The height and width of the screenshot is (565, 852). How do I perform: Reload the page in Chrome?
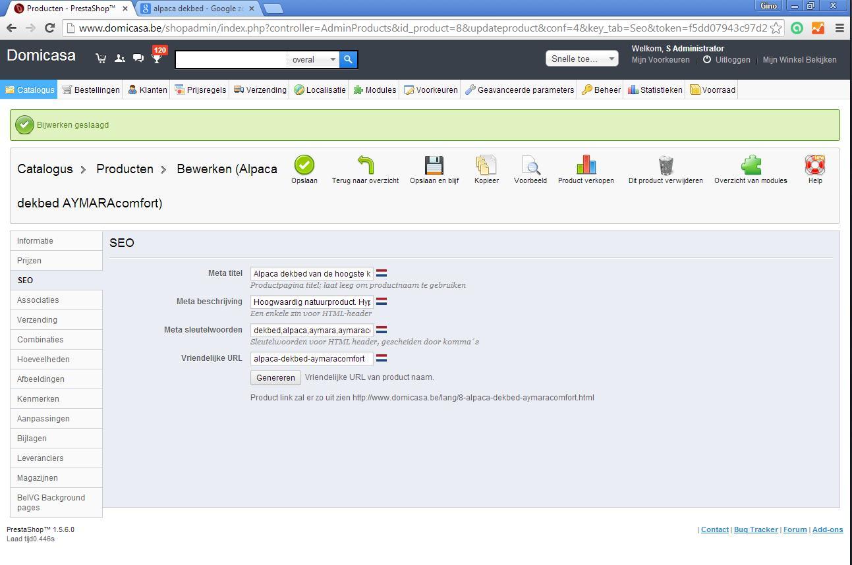pos(49,28)
